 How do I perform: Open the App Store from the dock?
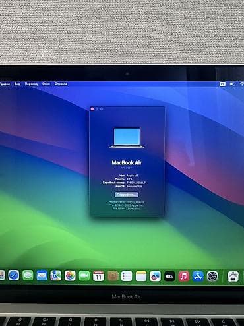(198, 277)
